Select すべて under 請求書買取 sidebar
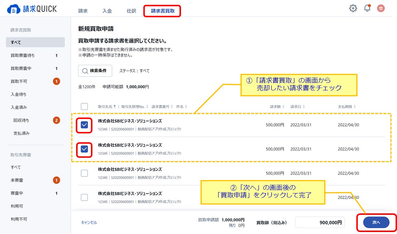This screenshot has width=397, height=234. (35, 42)
